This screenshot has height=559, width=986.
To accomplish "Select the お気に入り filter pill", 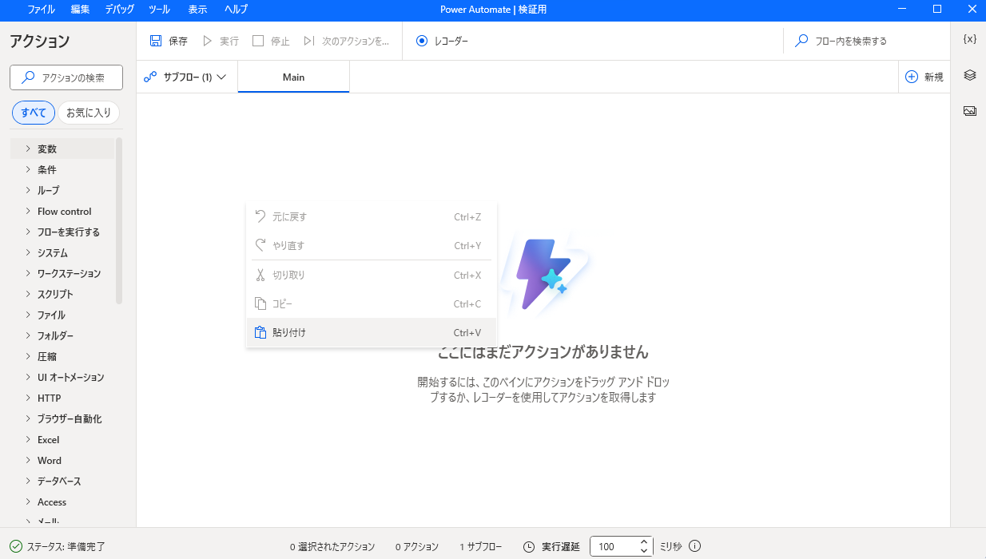I will 89,113.
